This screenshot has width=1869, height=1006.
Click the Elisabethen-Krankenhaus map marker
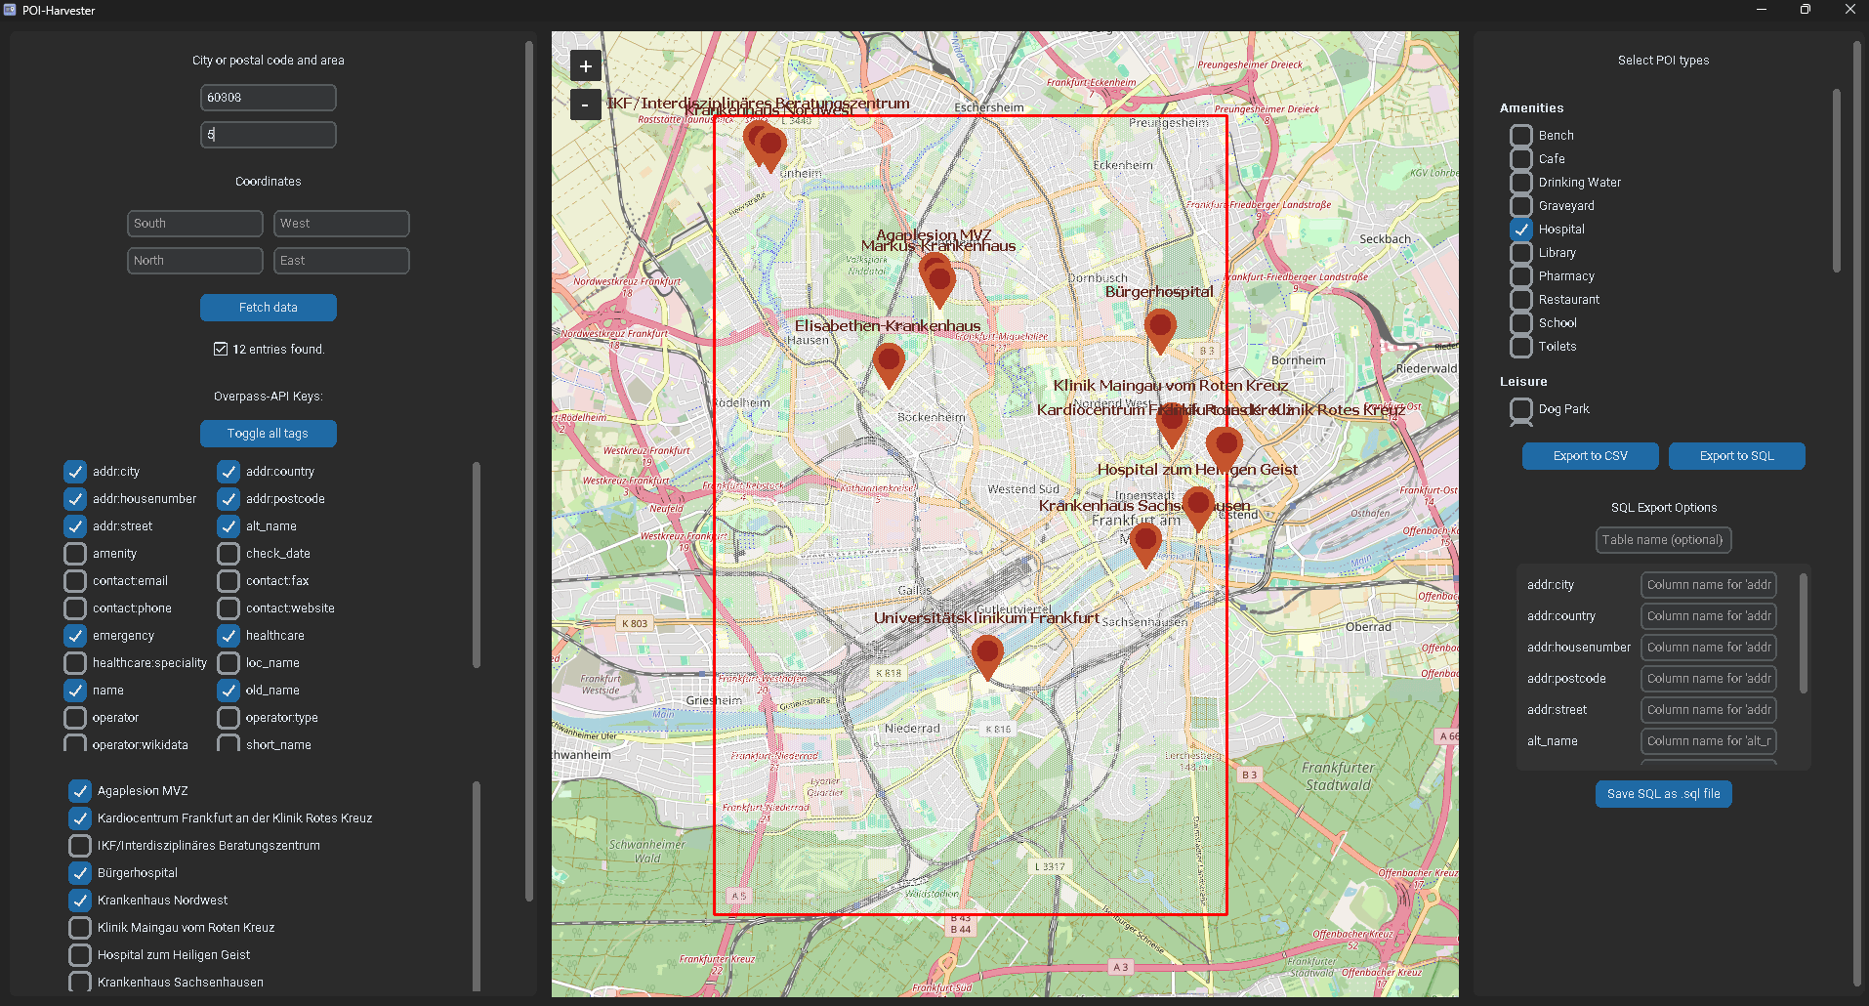coord(888,362)
